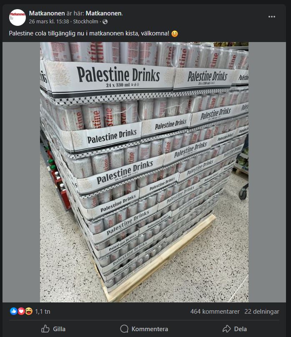Click the speech bubble Kommentera icon
The image size is (291, 337).
(124, 329)
